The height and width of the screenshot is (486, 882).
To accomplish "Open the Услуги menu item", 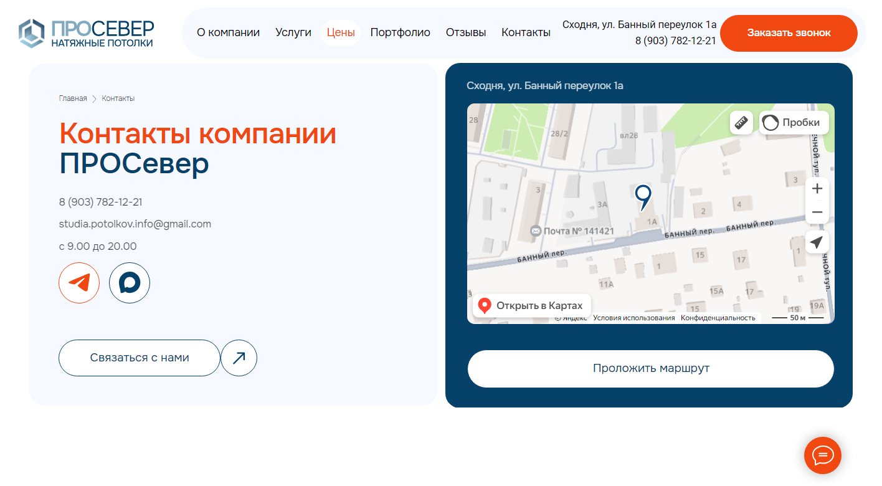I will coord(293,32).
